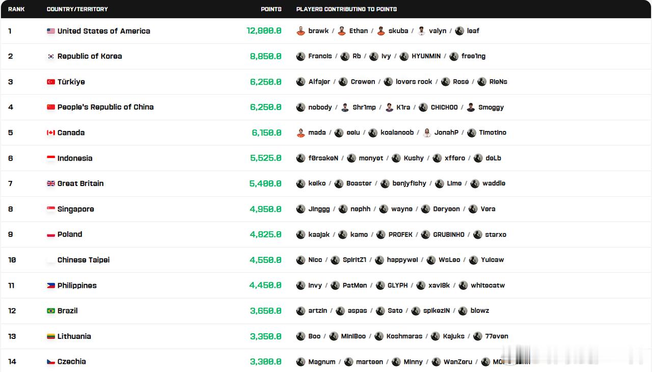This screenshot has height=372, width=652.
Task: Click the 12,800.0 points value
Action: tap(264, 31)
